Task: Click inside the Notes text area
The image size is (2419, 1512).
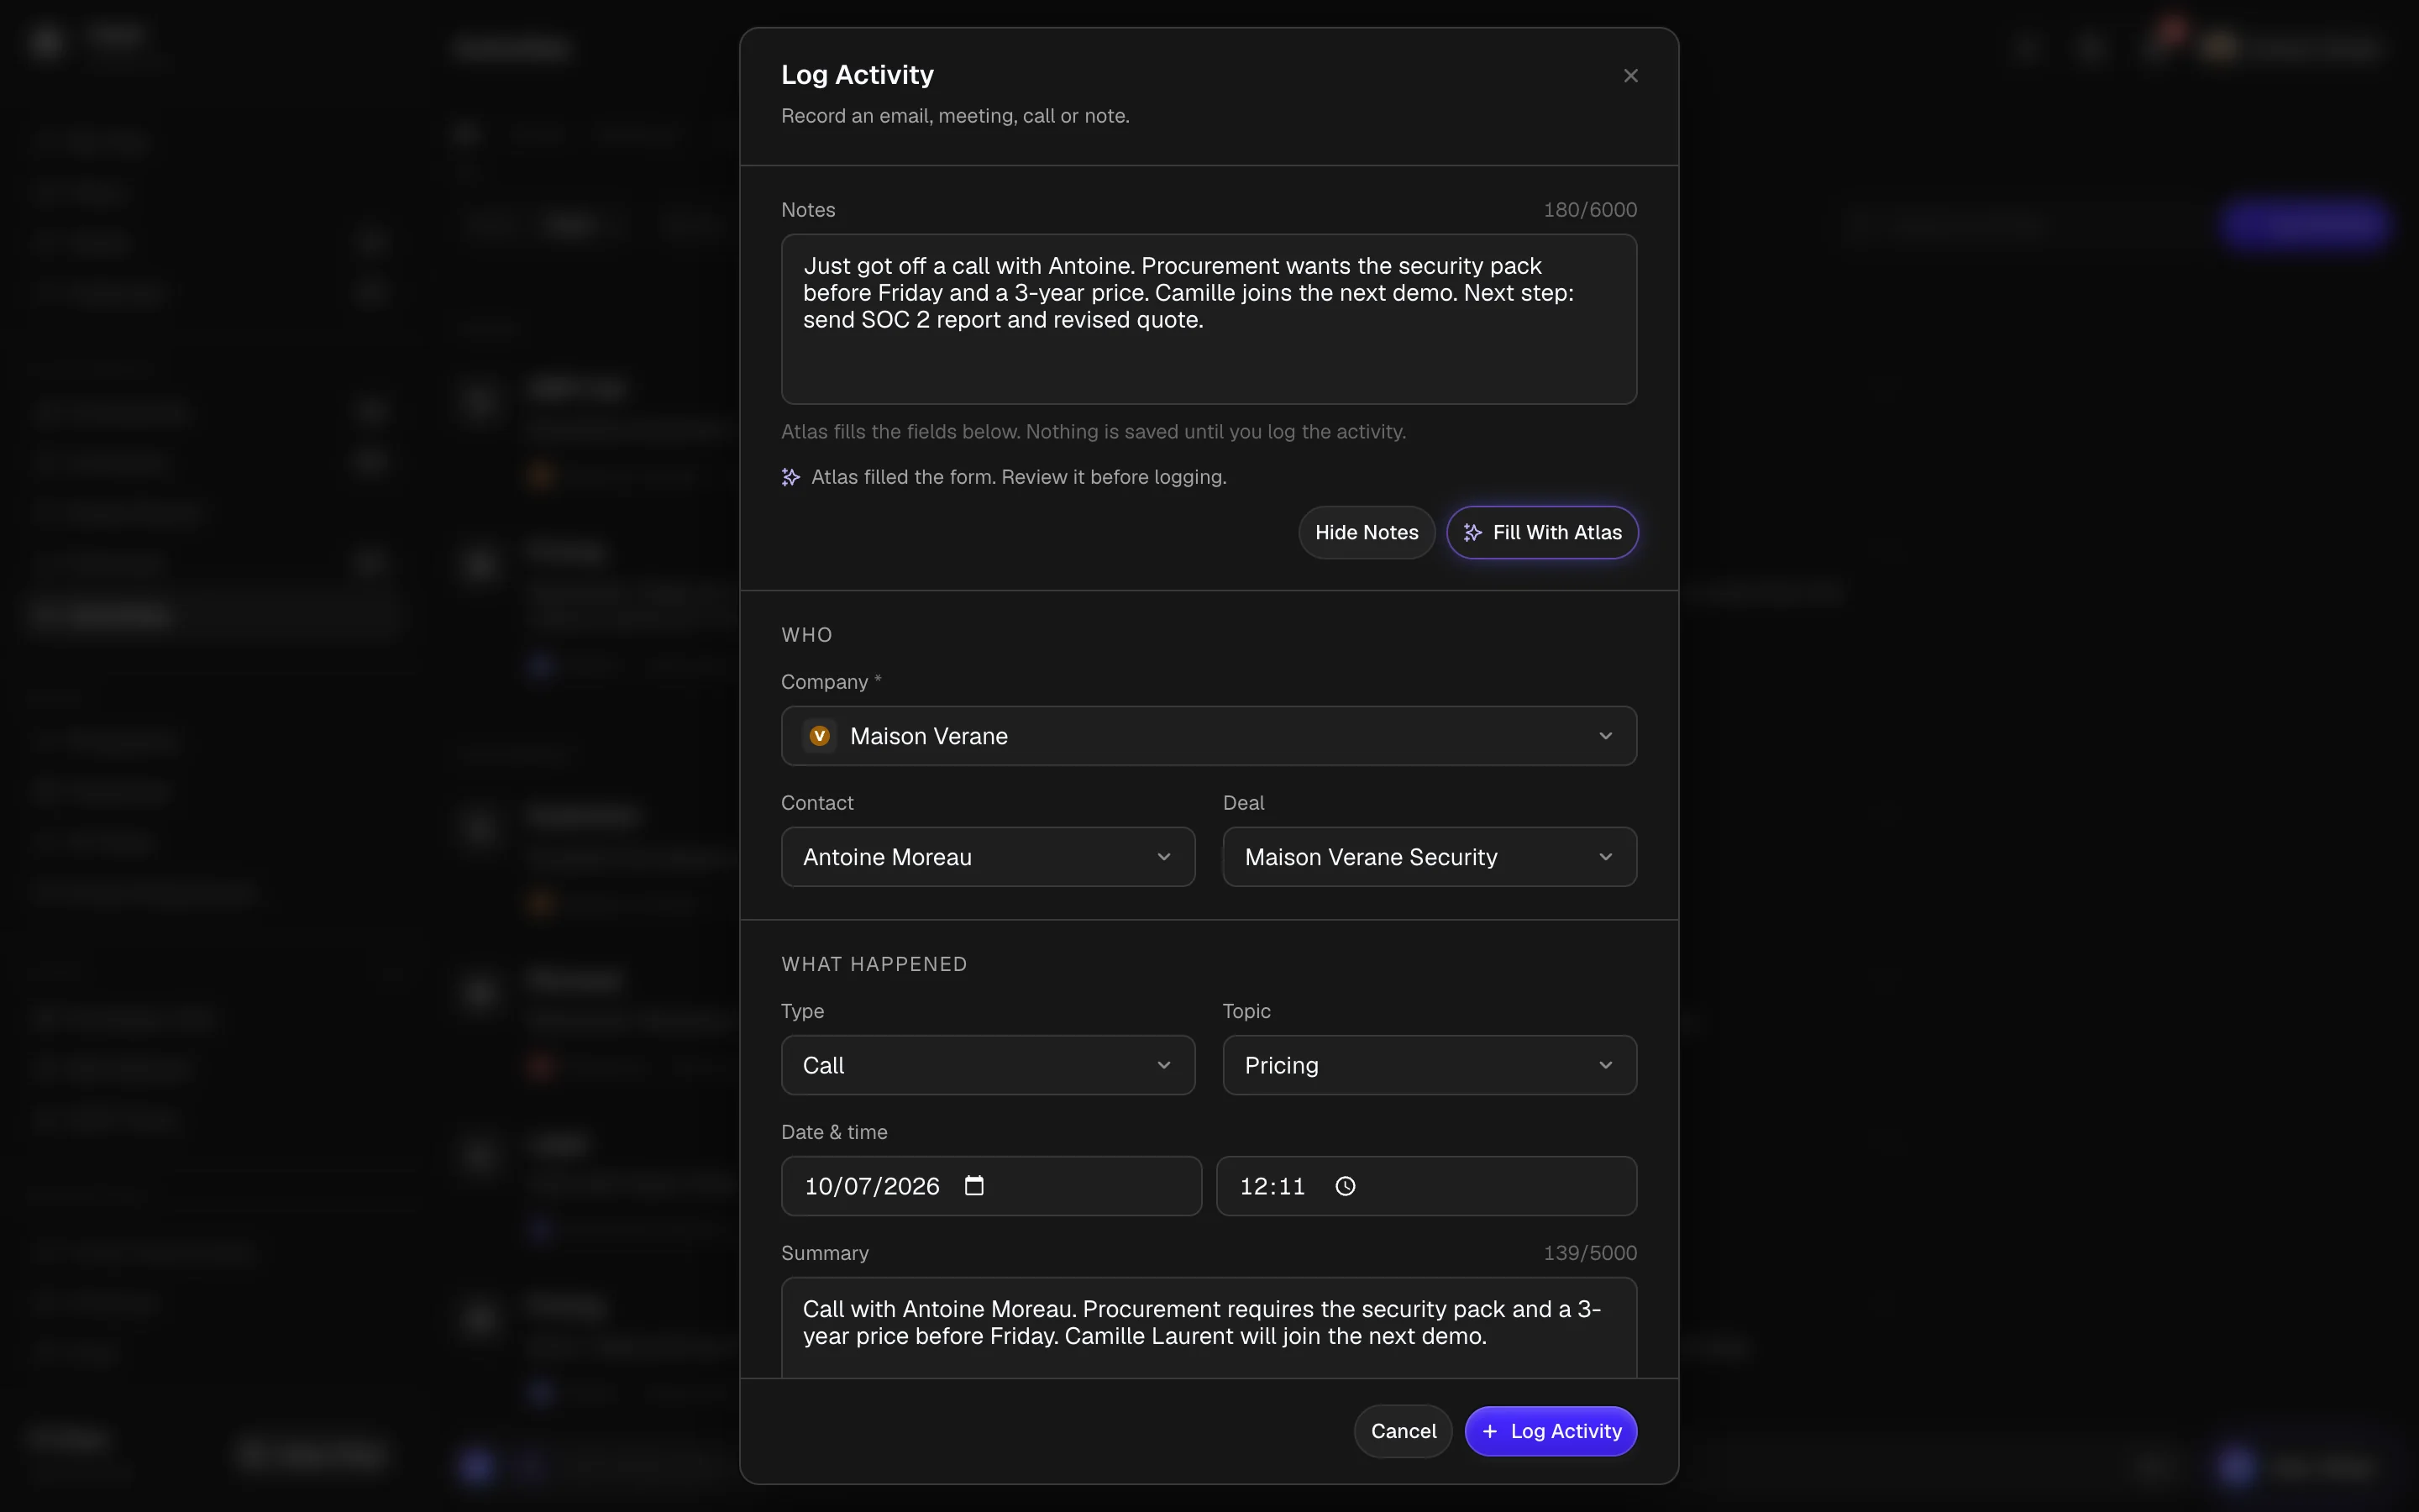Action: pyautogui.click(x=1209, y=319)
